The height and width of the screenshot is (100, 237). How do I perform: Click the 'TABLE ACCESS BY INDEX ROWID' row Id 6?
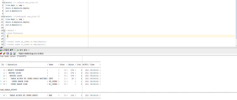pyautogui.click(x=24, y=95)
